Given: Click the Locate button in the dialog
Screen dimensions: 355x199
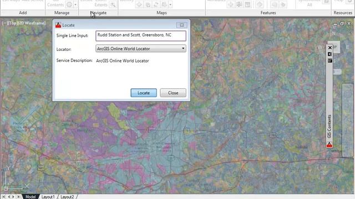Looking at the screenshot, I should (144, 93).
